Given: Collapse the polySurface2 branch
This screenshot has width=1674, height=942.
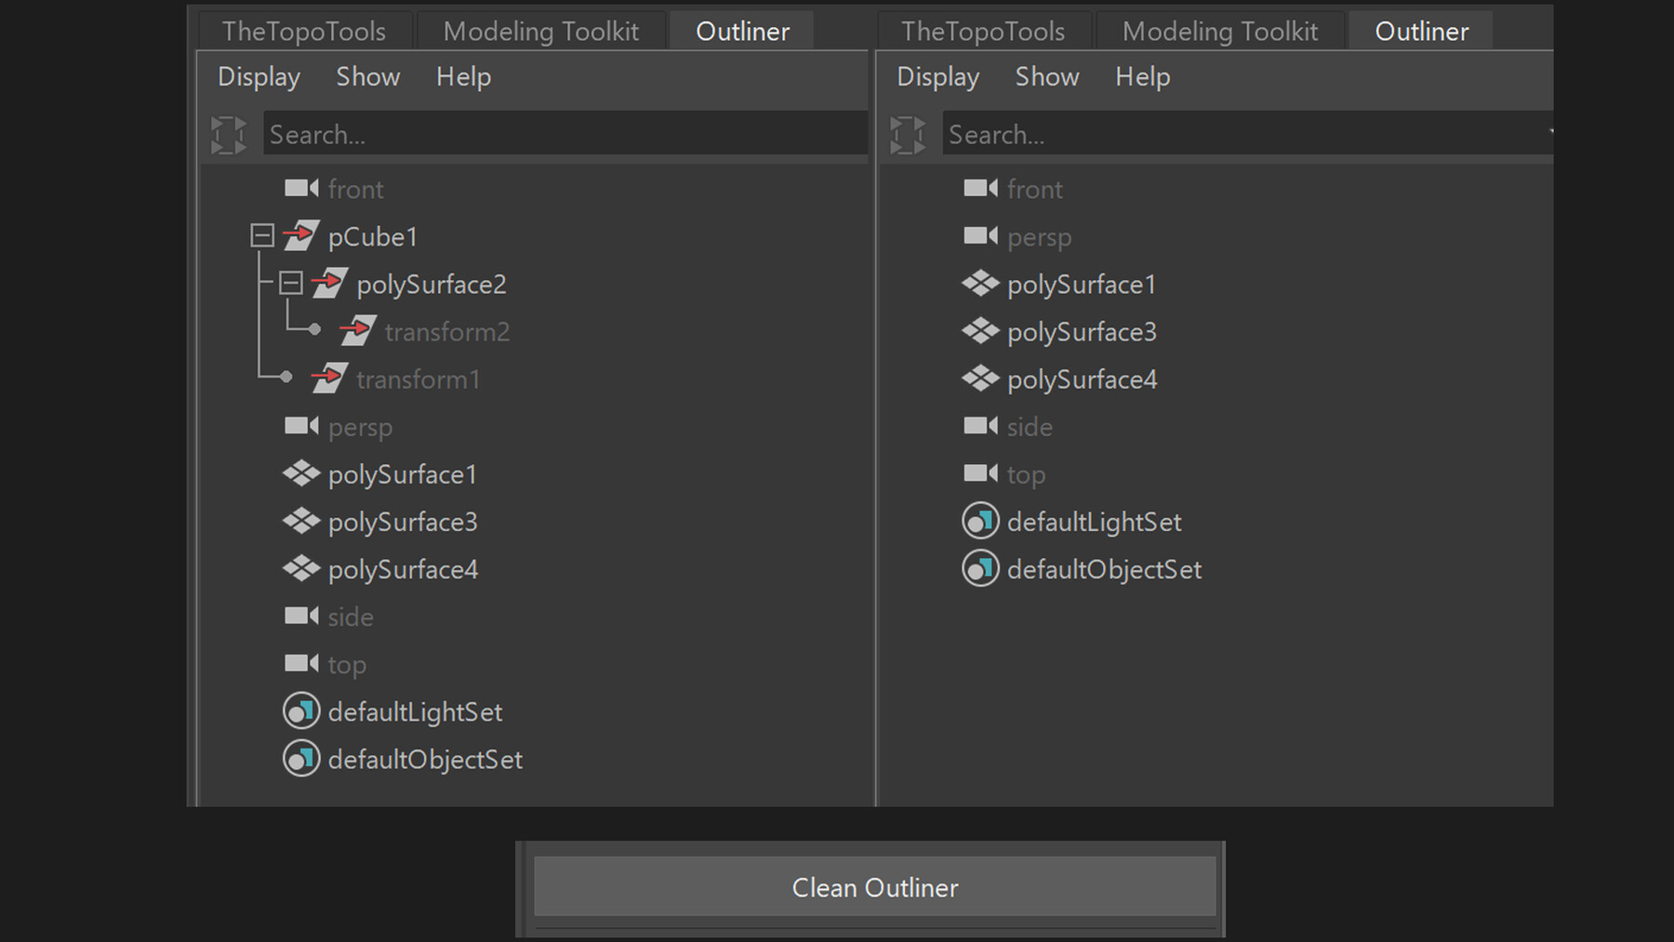Looking at the screenshot, I should pos(291,283).
